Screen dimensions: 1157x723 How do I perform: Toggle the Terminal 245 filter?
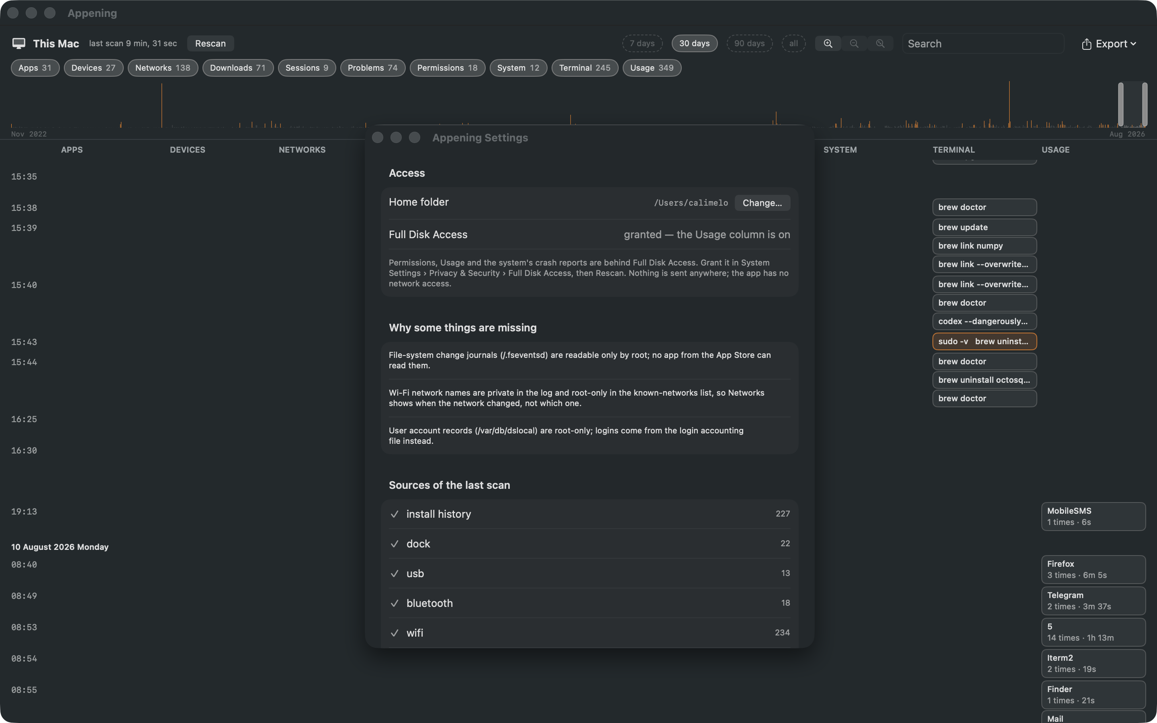click(x=584, y=68)
